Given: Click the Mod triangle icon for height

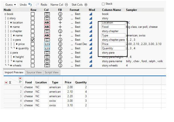Looking at the screenshot, I should (x=91, y=57).
